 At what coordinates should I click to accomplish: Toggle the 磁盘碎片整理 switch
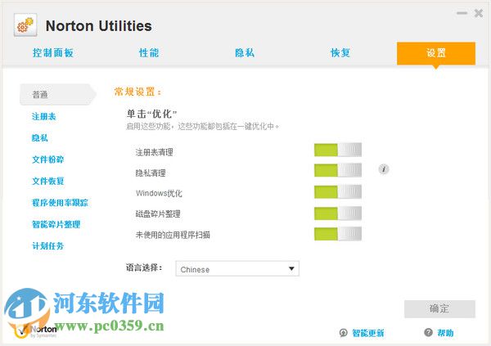(338, 213)
